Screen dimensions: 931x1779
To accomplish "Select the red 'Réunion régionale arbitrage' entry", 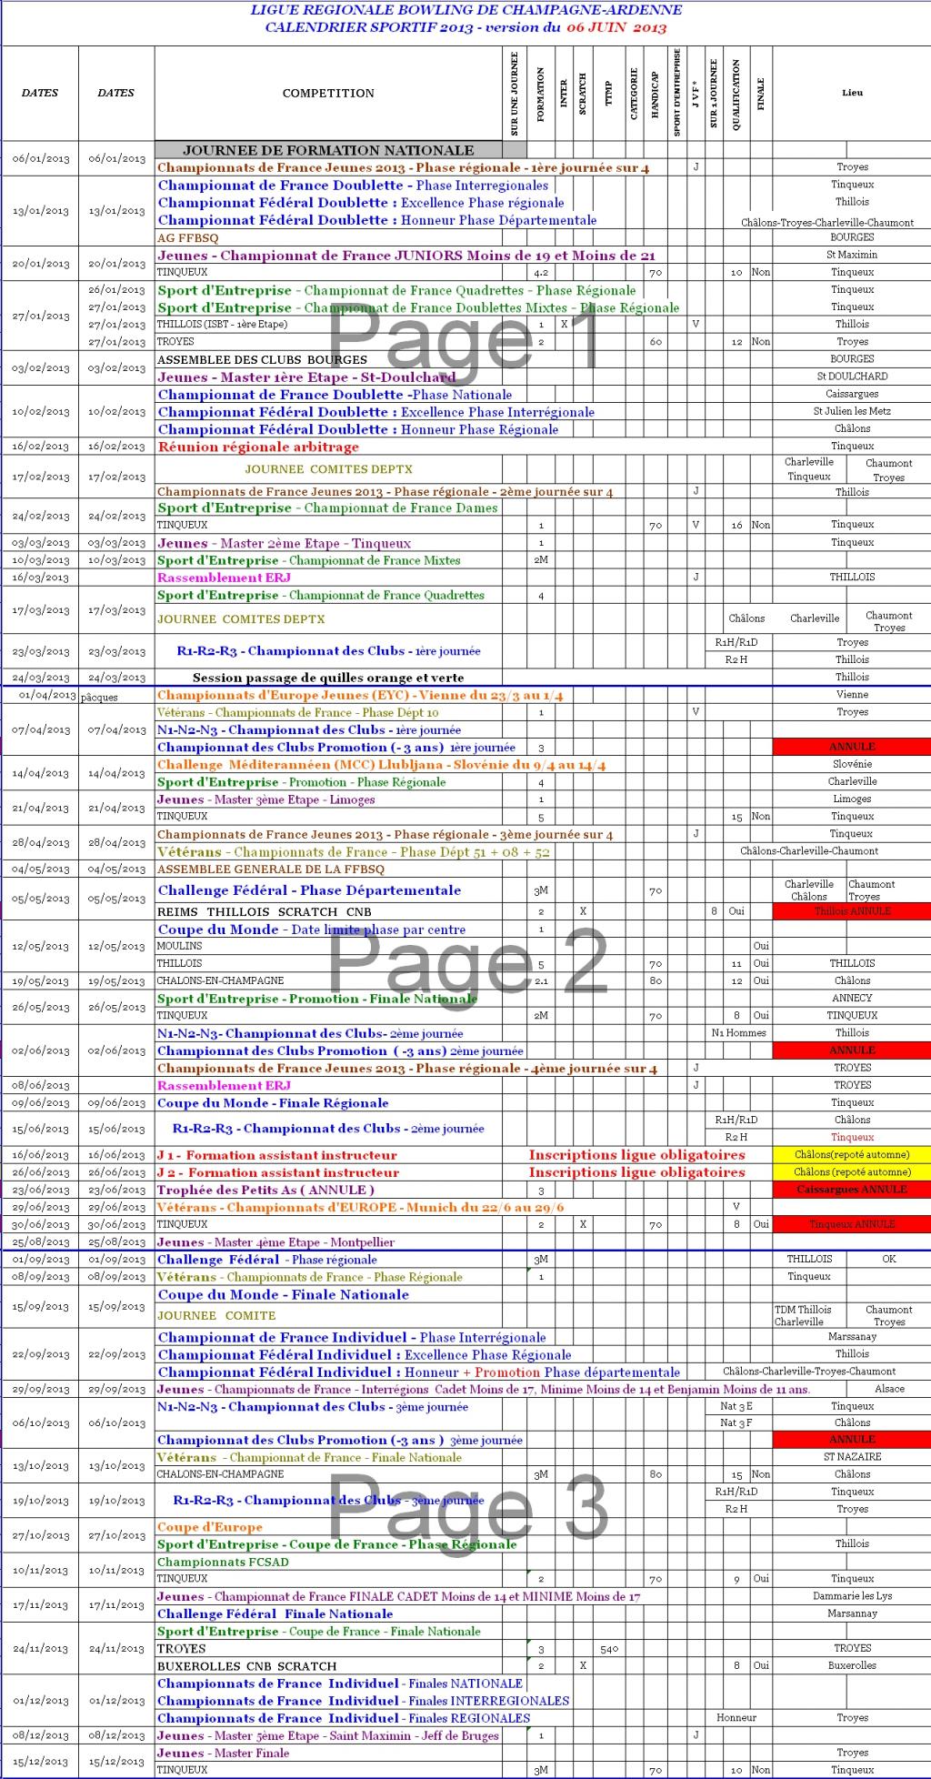I will 258,447.
